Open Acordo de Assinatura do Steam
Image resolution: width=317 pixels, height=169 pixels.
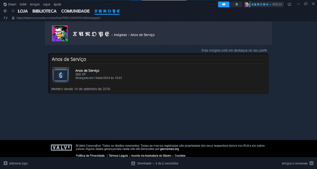coord(151,156)
